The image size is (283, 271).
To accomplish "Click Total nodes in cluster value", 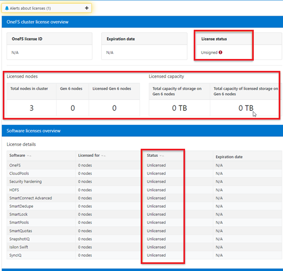I will [31, 108].
